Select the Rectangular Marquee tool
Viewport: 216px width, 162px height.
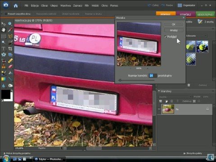pyautogui.click(x=3, y=36)
